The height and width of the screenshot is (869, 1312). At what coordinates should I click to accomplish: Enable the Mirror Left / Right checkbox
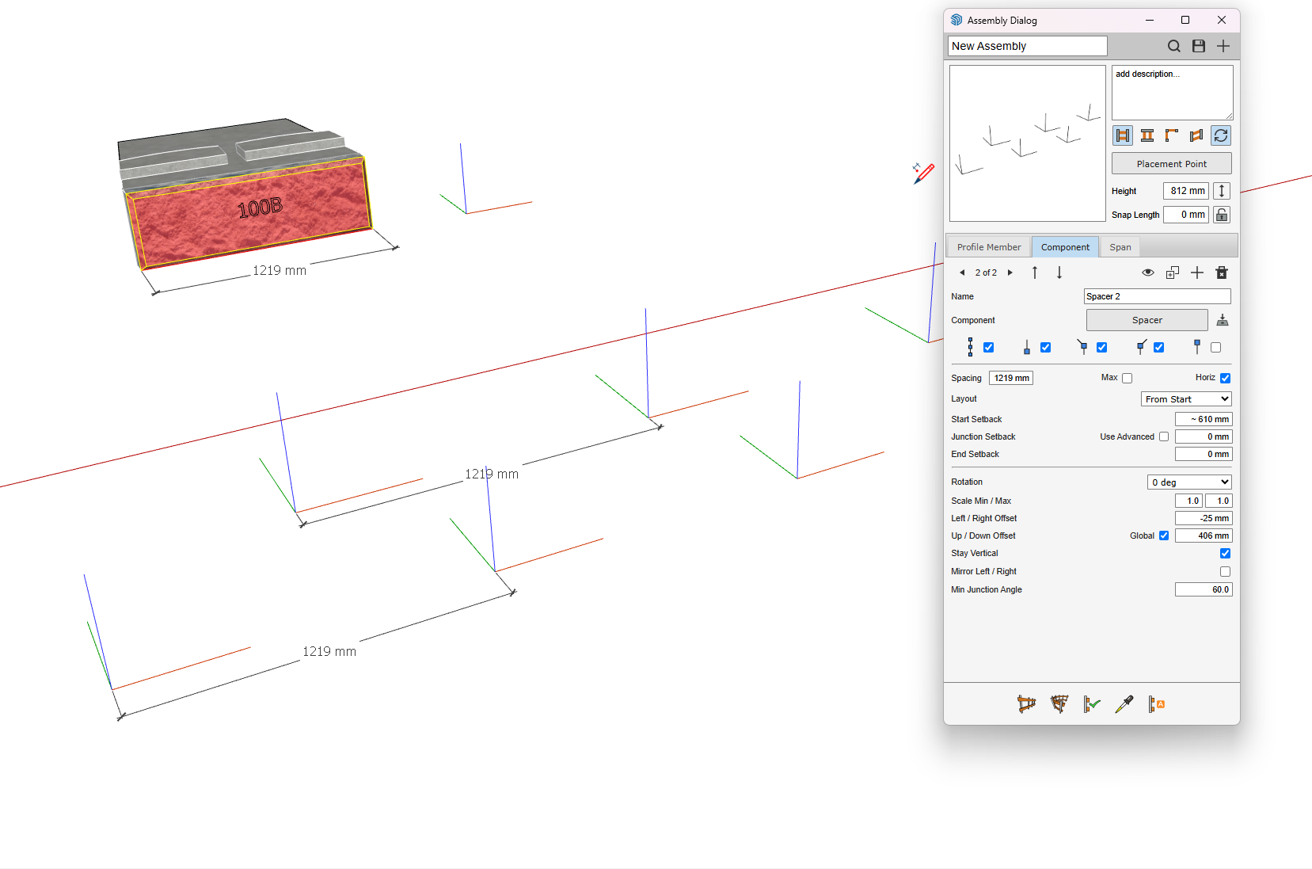click(1225, 572)
